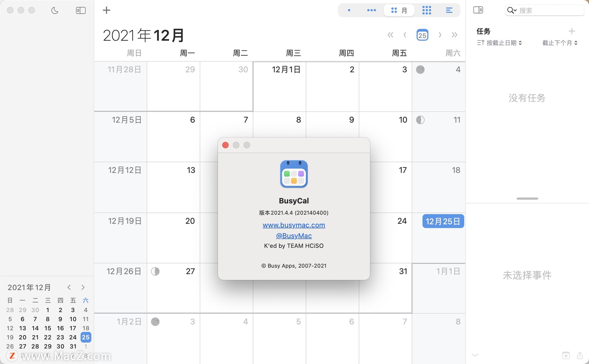Select December 20 day cell

point(173,238)
